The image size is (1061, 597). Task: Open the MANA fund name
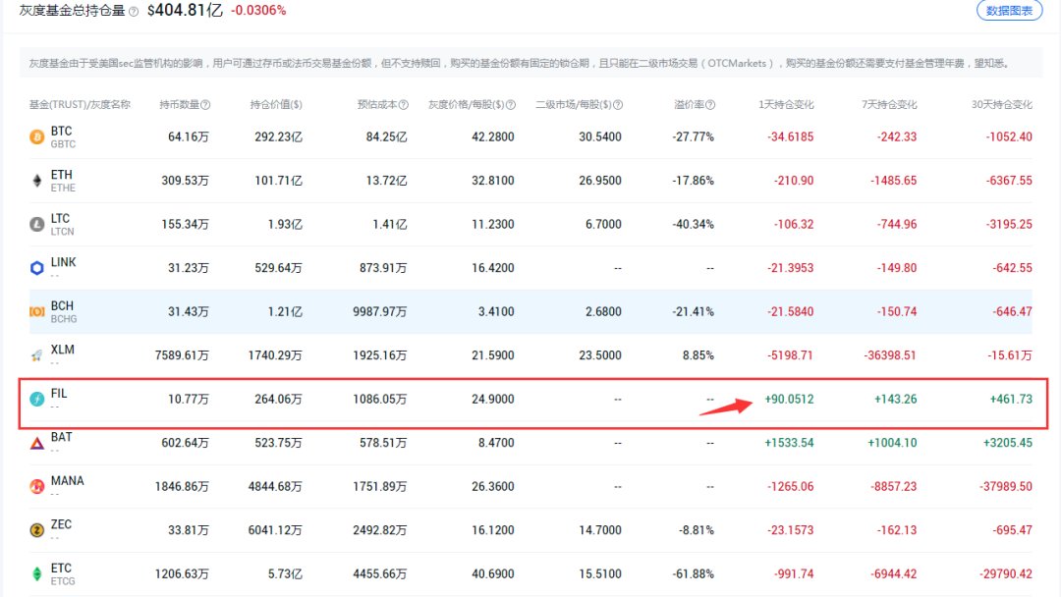pyautogui.click(x=68, y=481)
